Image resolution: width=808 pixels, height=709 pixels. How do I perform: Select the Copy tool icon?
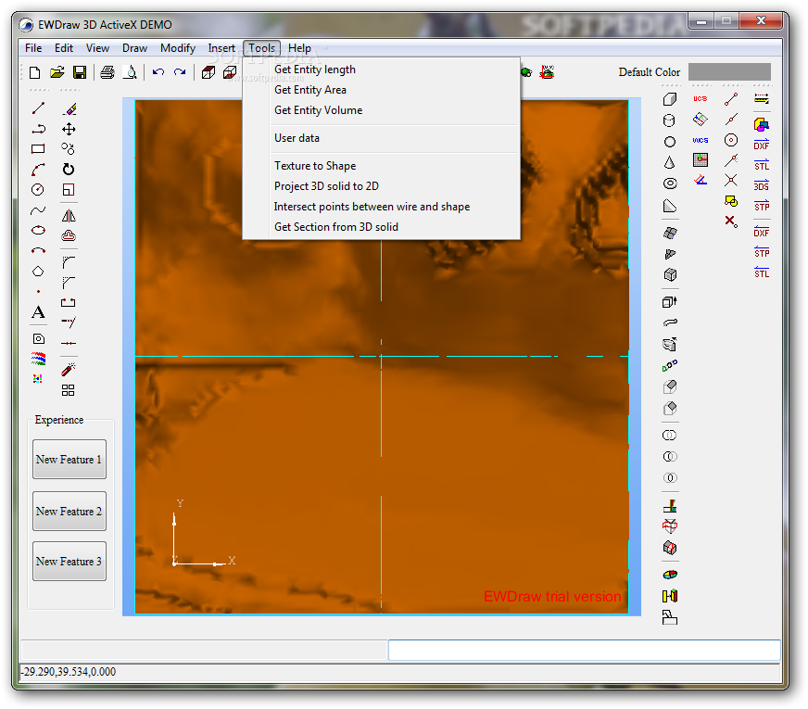tap(68, 149)
